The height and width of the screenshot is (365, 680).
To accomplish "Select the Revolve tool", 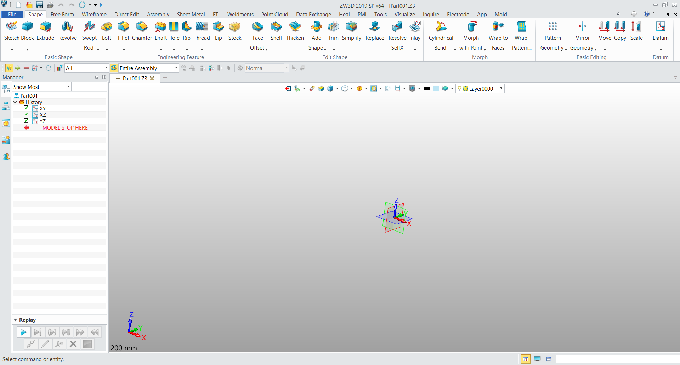I will (x=67, y=30).
